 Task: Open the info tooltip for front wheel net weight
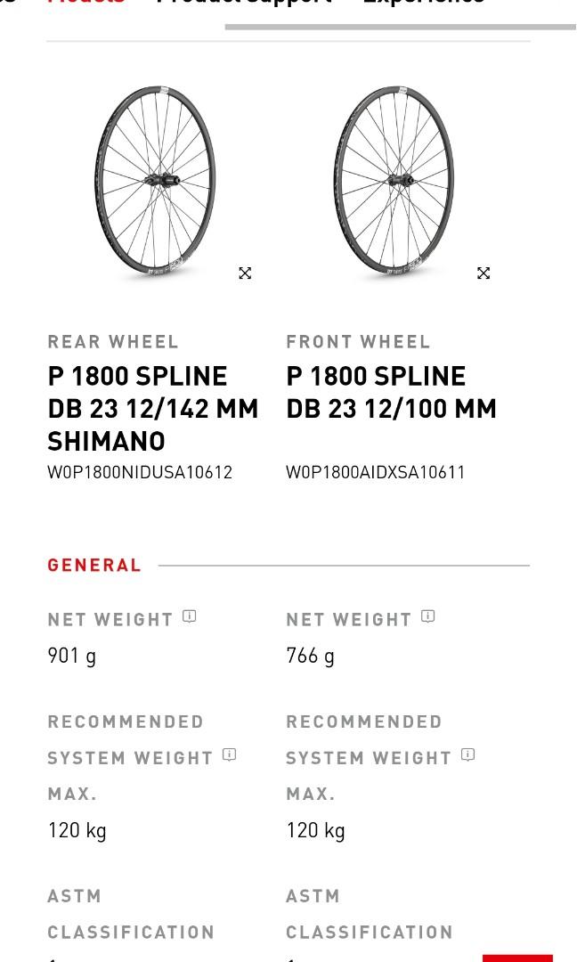click(427, 615)
